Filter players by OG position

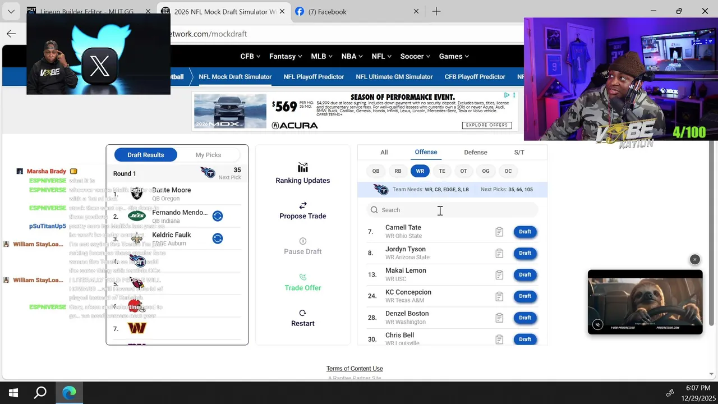tap(486, 171)
